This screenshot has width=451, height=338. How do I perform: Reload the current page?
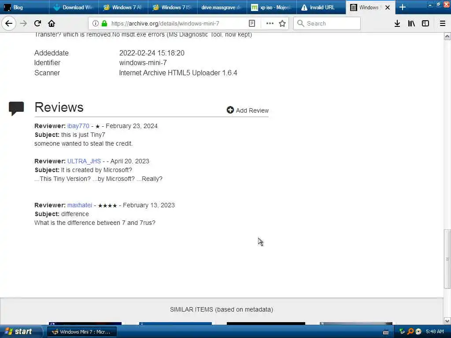[38, 23]
